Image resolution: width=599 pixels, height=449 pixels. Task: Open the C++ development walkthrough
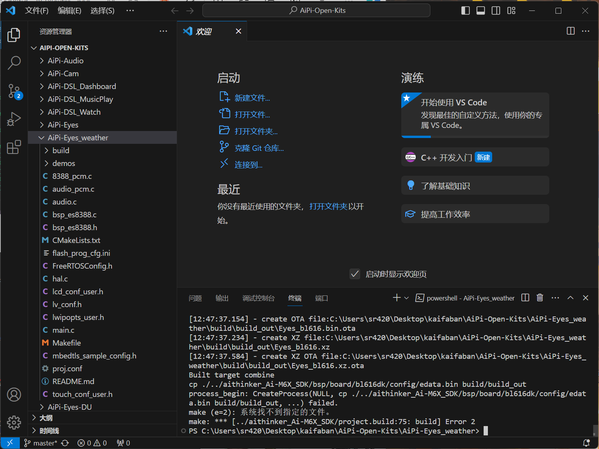coord(475,157)
